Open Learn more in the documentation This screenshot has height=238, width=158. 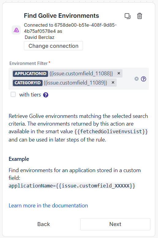48,206
